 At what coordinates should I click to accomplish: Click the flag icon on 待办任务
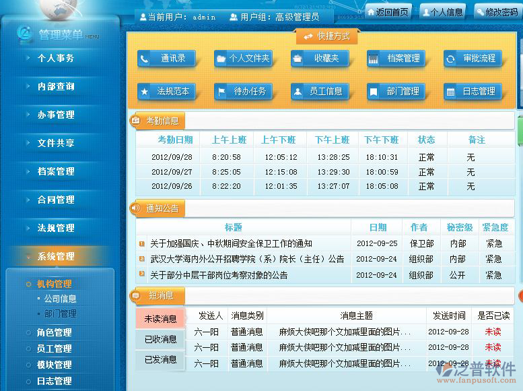[221, 92]
